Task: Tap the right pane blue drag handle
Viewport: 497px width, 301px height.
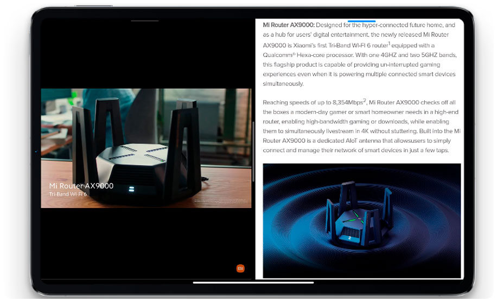Action: [x=362, y=21]
